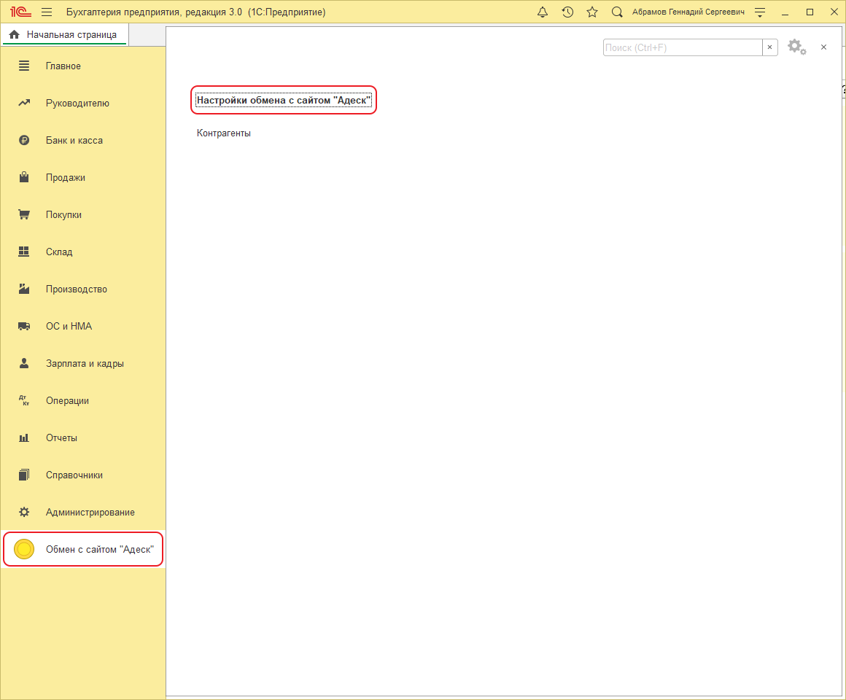Open favorites star icon
The width and height of the screenshot is (846, 700).
tap(592, 12)
